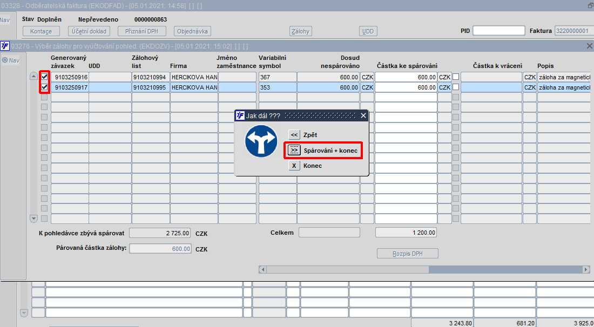Open the Účetní doklad button
This screenshot has width=594, height=327.
point(89,31)
